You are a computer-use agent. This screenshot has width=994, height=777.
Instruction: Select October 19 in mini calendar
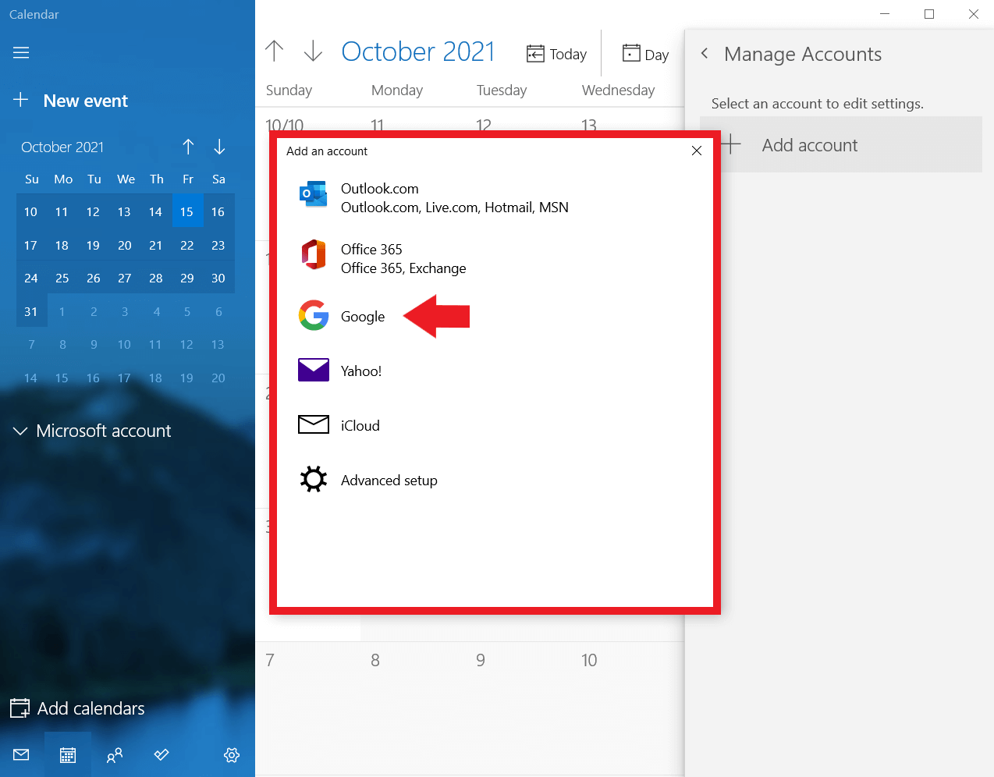coord(94,245)
